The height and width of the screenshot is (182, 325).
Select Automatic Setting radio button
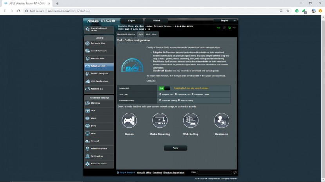[x=160, y=100]
